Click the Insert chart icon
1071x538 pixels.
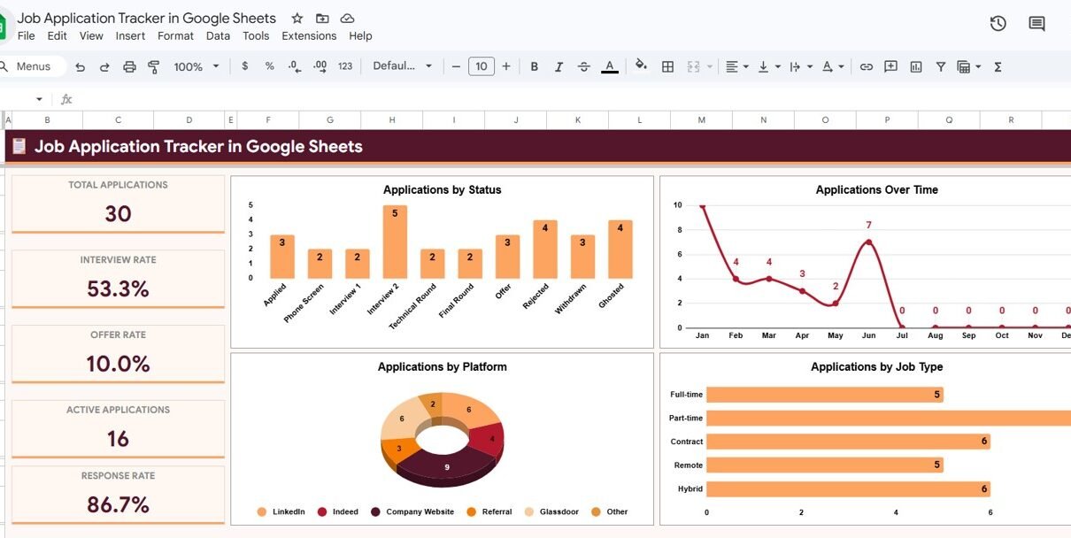pyautogui.click(x=916, y=66)
